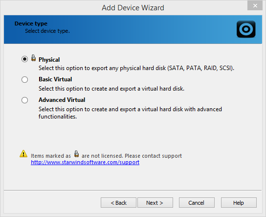Click the lock icon in license notice

pyautogui.click(x=76, y=154)
